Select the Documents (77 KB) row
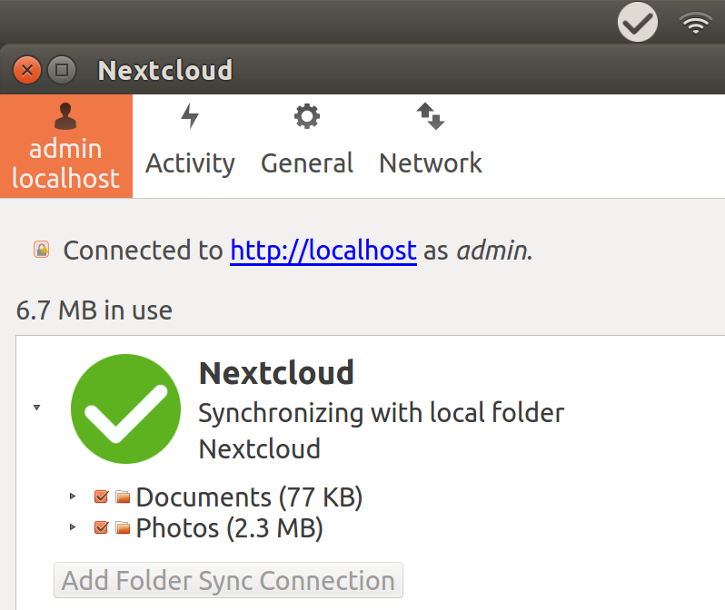Viewport: 725px width, 610px height. pos(249,497)
